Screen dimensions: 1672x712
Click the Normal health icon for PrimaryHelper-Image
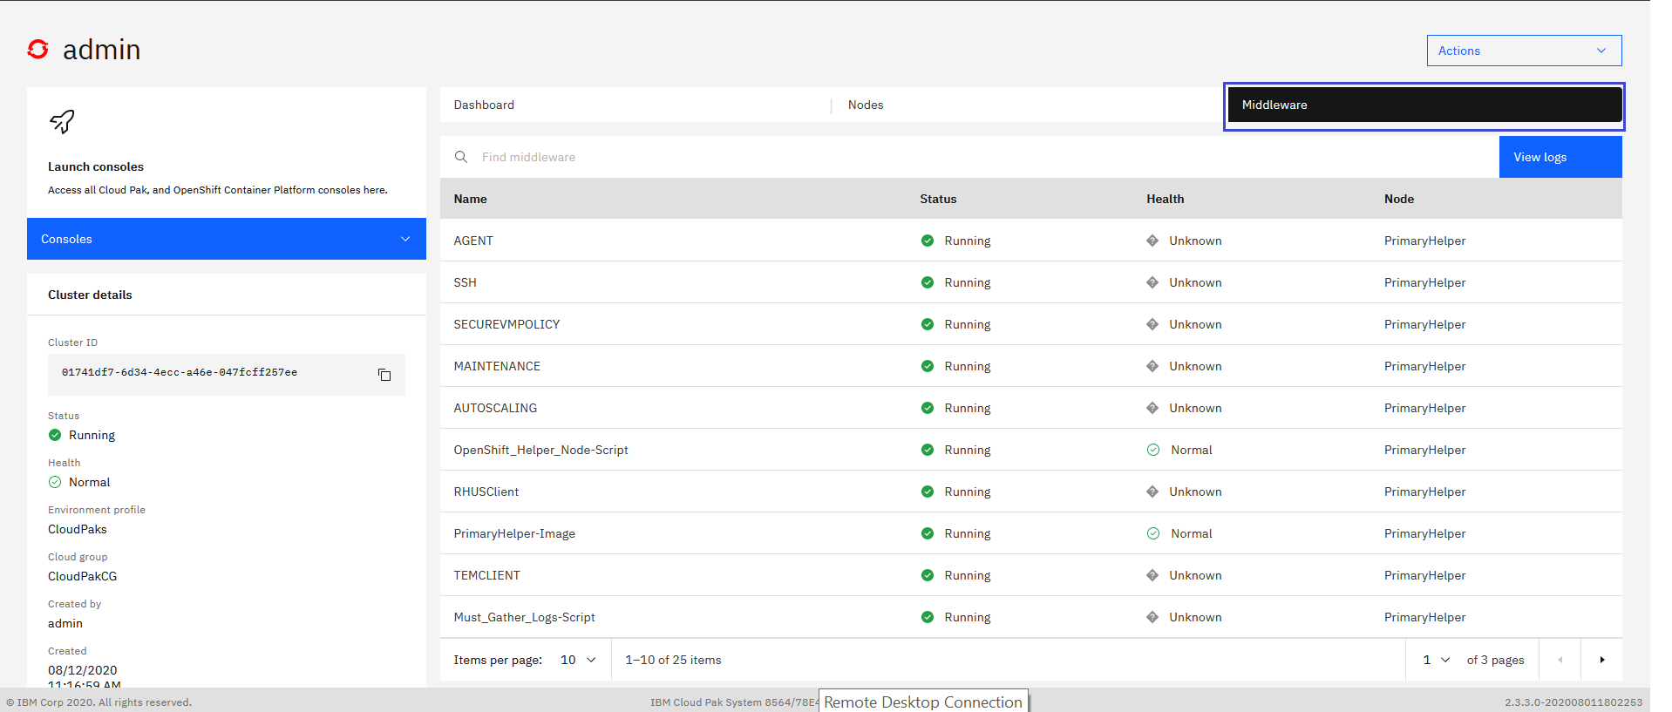1153,533
